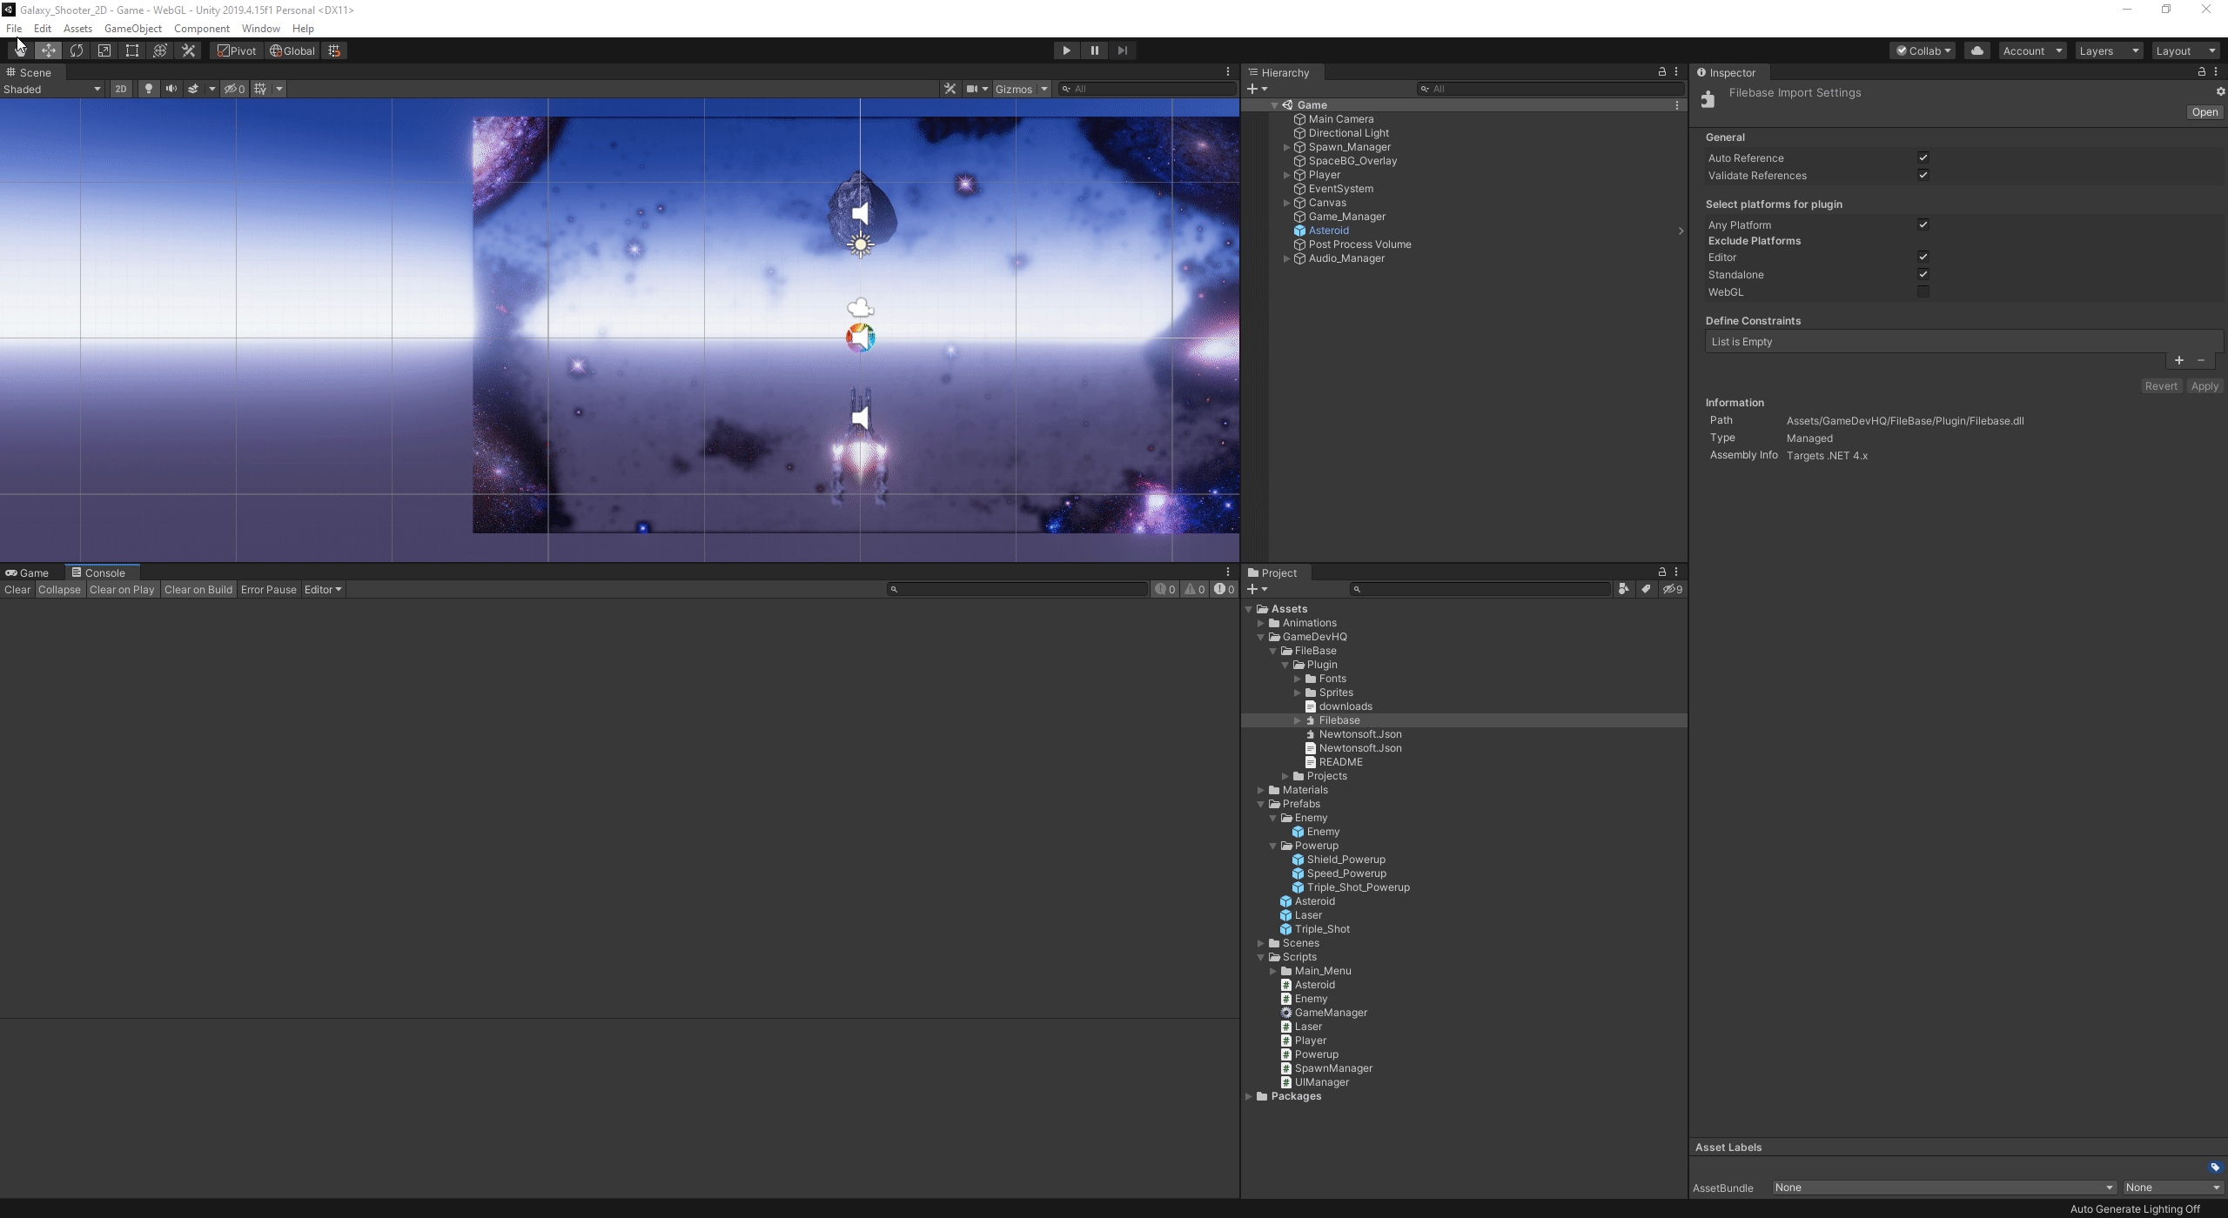Select the combined Transform tool
Image resolution: width=2228 pixels, height=1218 pixels.
click(160, 50)
